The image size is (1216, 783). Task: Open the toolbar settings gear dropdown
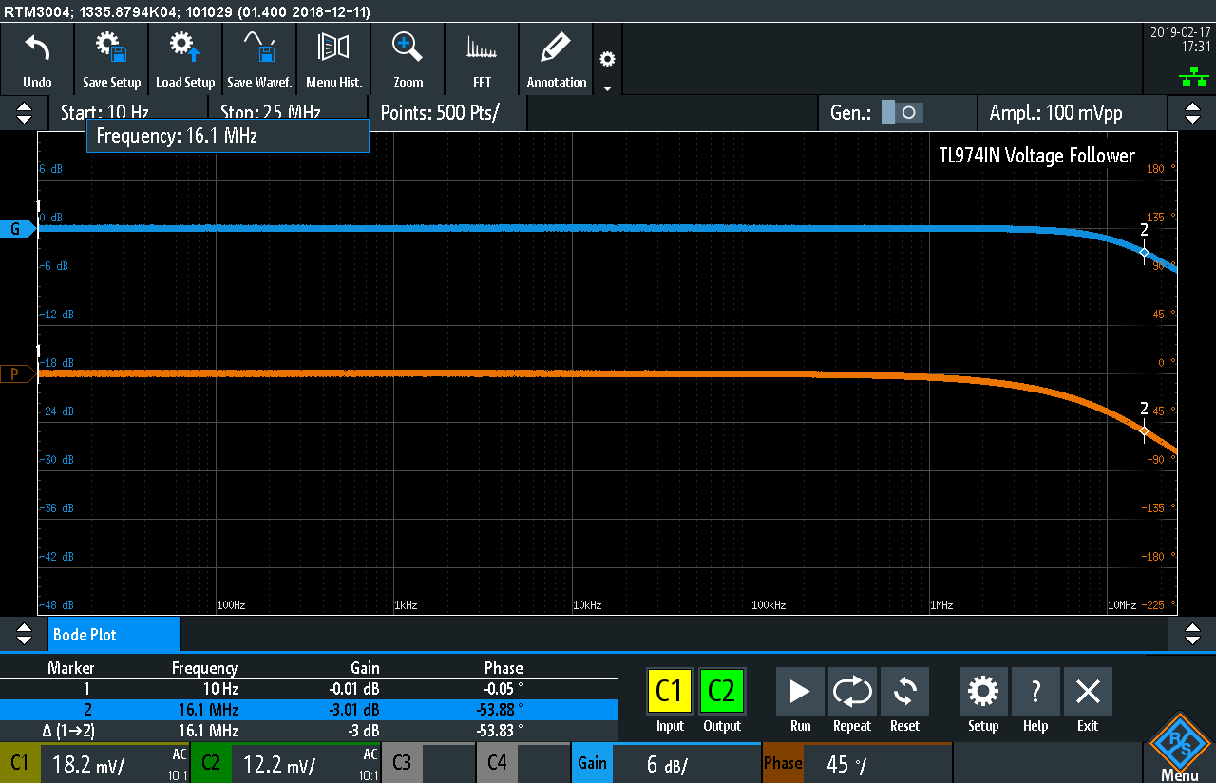tap(607, 67)
